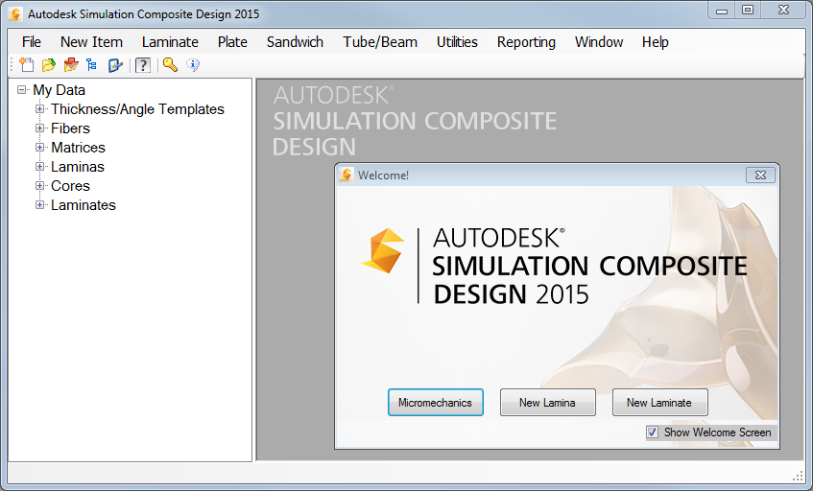Open the New Item menu
Image resolution: width=813 pixels, height=491 pixels.
pos(91,42)
